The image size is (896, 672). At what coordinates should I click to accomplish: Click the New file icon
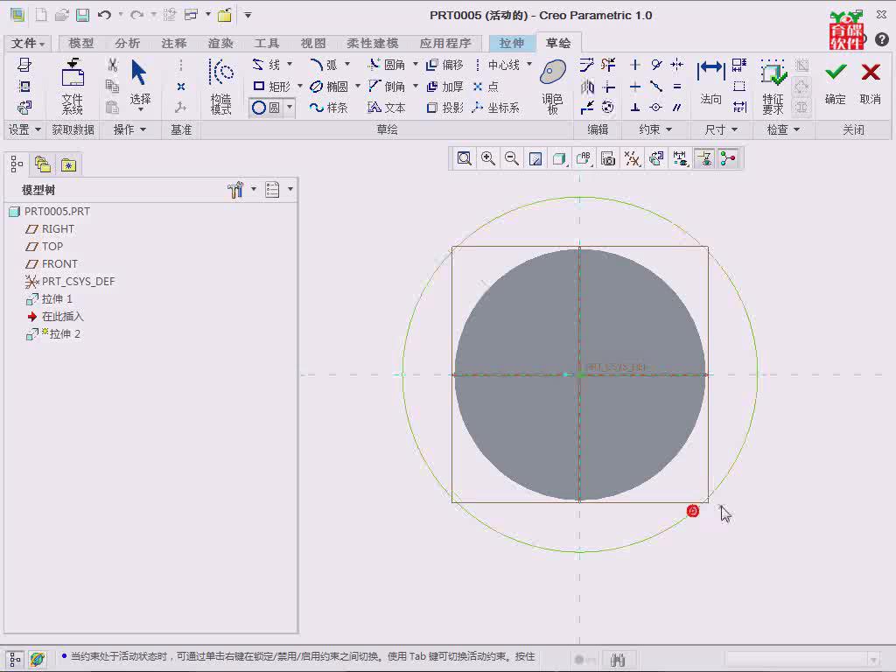point(41,15)
